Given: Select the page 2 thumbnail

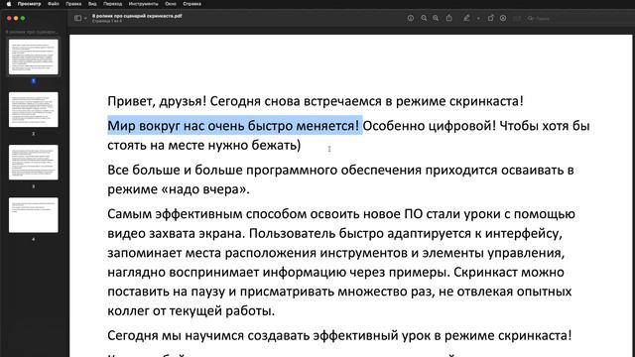Looking at the screenshot, I should pos(34,110).
